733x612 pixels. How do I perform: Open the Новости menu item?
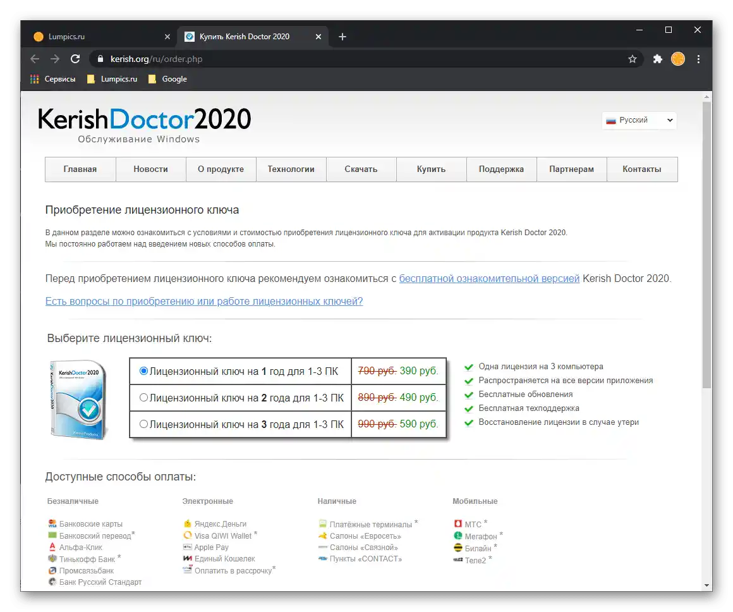pos(150,169)
